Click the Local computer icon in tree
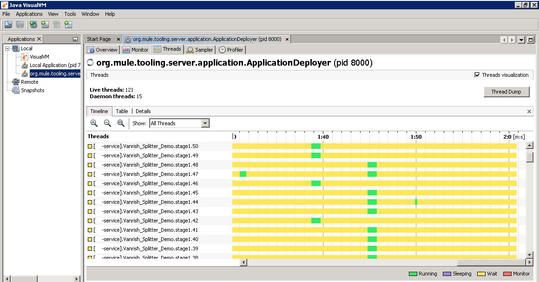 (x=16, y=48)
